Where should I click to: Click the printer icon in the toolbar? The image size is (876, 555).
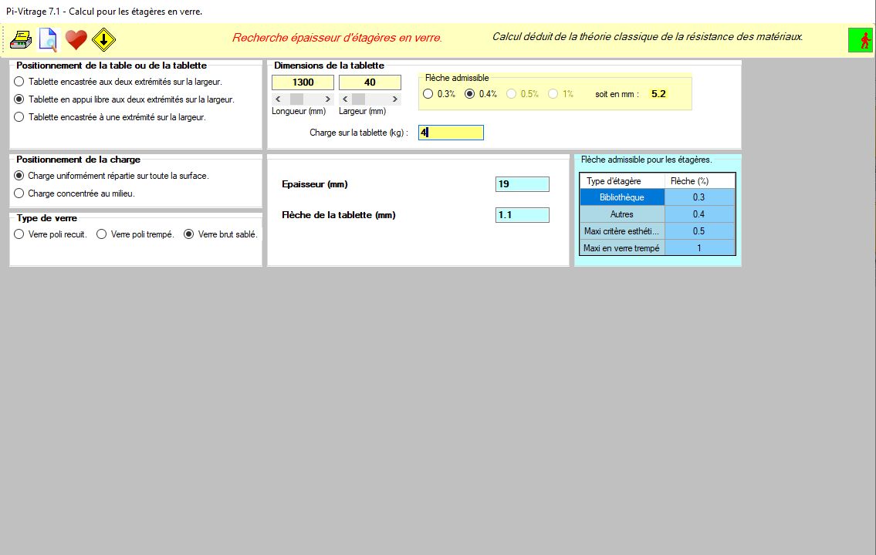click(21, 39)
